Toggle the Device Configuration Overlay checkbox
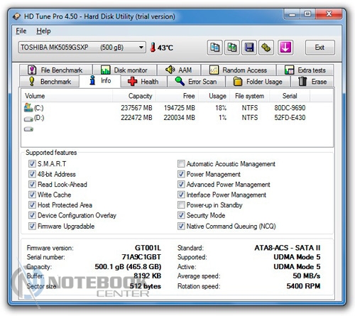The image size is (355, 316). 32,215
